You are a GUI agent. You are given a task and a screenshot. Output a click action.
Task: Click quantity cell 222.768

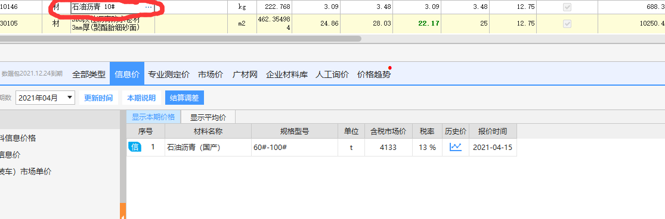click(x=274, y=7)
